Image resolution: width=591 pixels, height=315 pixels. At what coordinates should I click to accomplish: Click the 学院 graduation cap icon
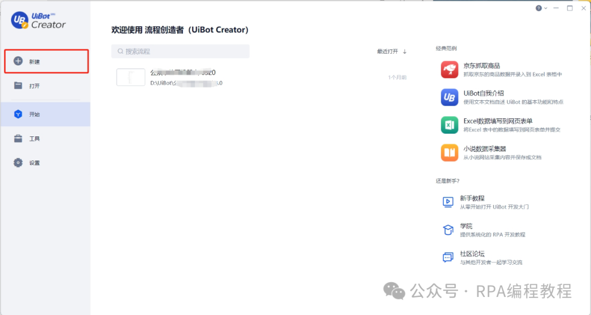(x=448, y=230)
